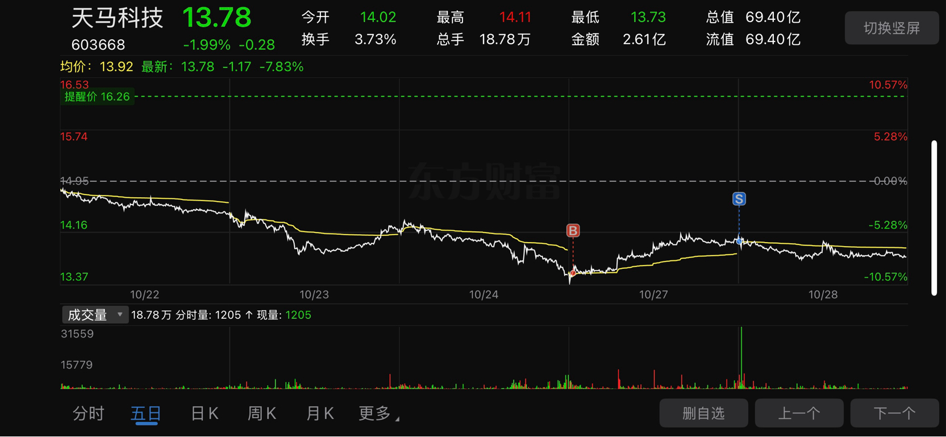Screen dimensions: 946x437
Task: Go to previous stock with 上一个
Action: [x=799, y=413]
